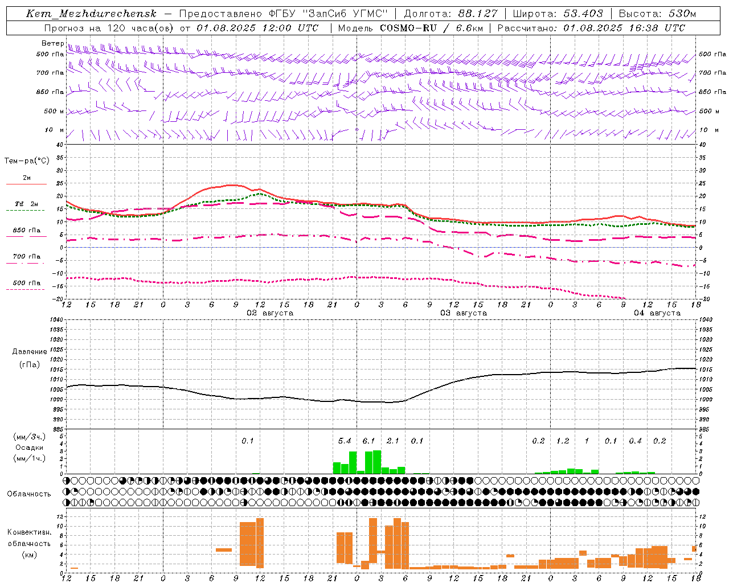
Task: Click the model name COSMO-RU
Action: (x=408, y=28)
